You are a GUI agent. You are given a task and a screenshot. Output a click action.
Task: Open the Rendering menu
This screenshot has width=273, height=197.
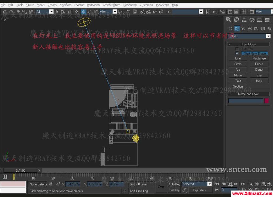point(130,5)
